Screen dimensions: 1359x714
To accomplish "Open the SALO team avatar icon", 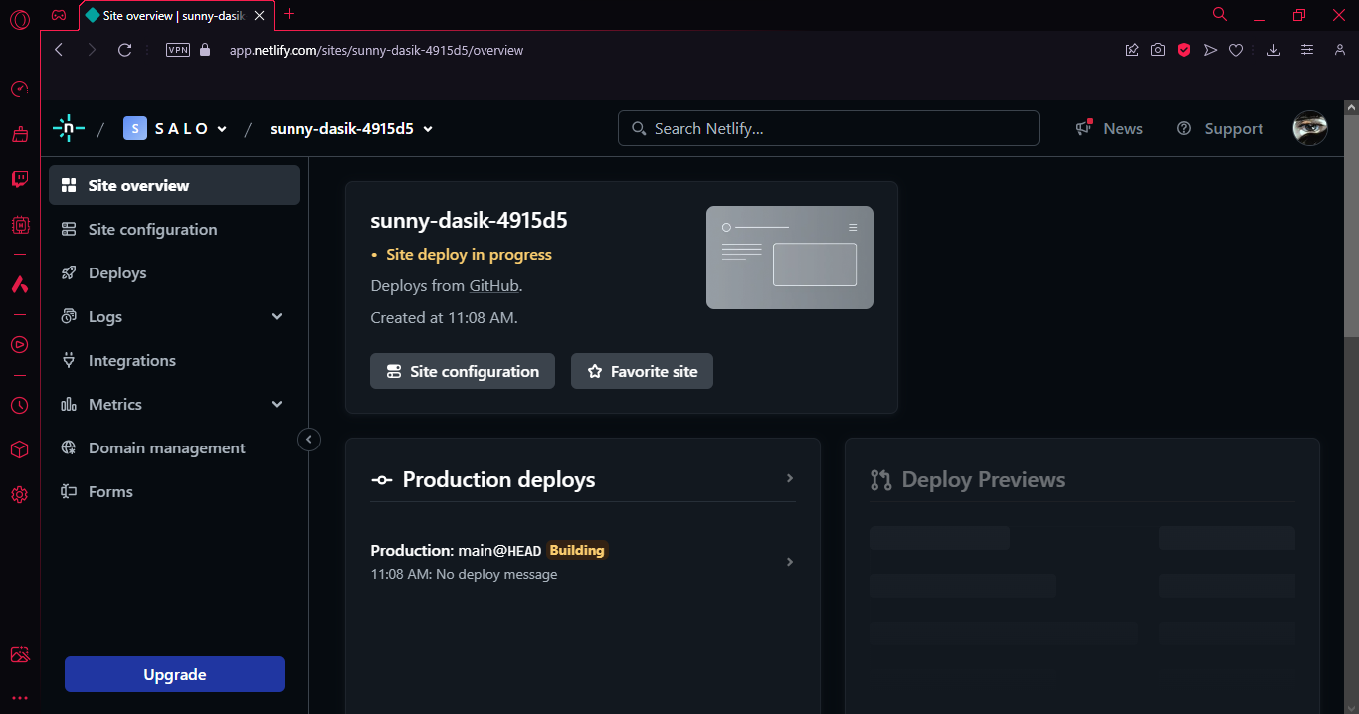I will point(135,128).
